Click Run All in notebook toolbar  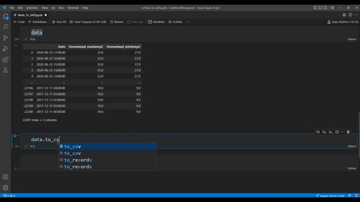coord(59,22)
